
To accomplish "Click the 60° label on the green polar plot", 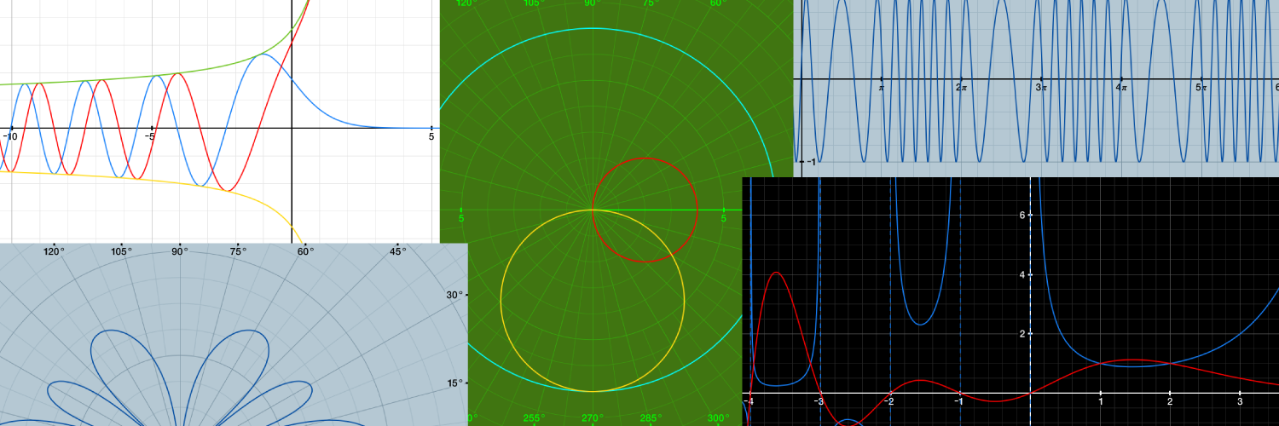I will pyautogui.click(x=720, y=3).
